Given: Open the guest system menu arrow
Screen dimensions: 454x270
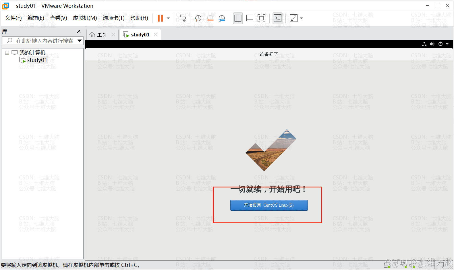Looking at the screenshot, I should click(447, 44).
